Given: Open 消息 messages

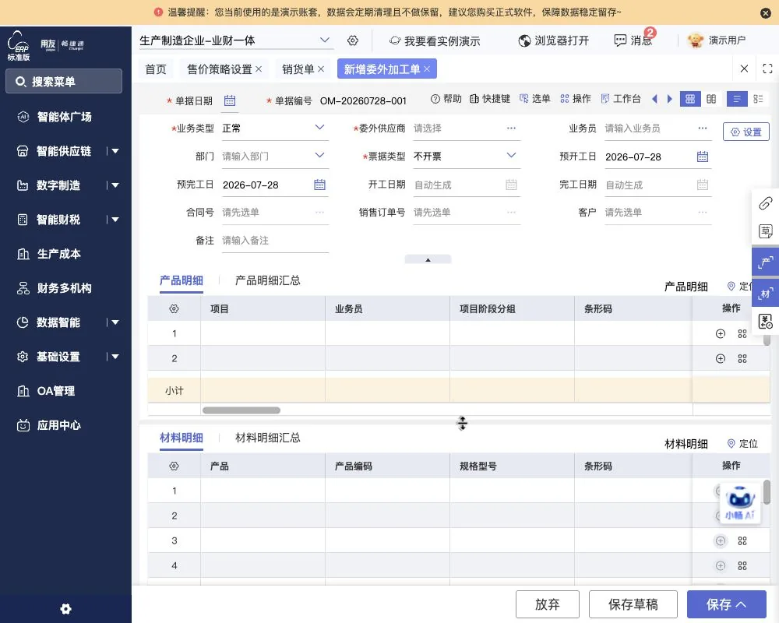Looking at the screenshot, I should (x=633, y=40).
